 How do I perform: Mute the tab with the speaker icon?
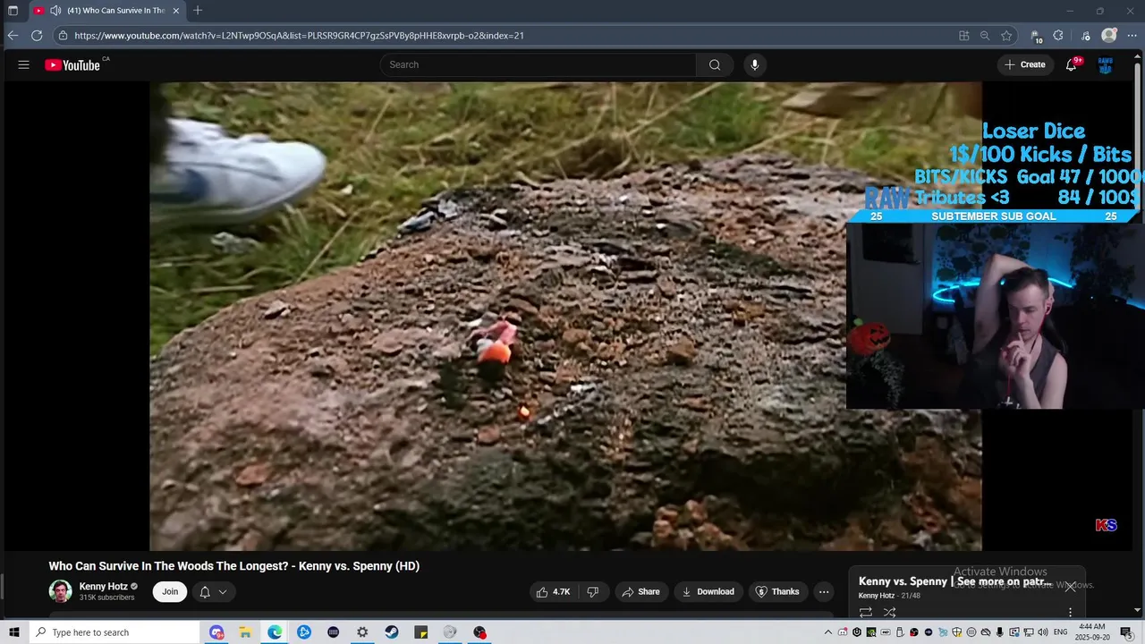pos(55,11)
